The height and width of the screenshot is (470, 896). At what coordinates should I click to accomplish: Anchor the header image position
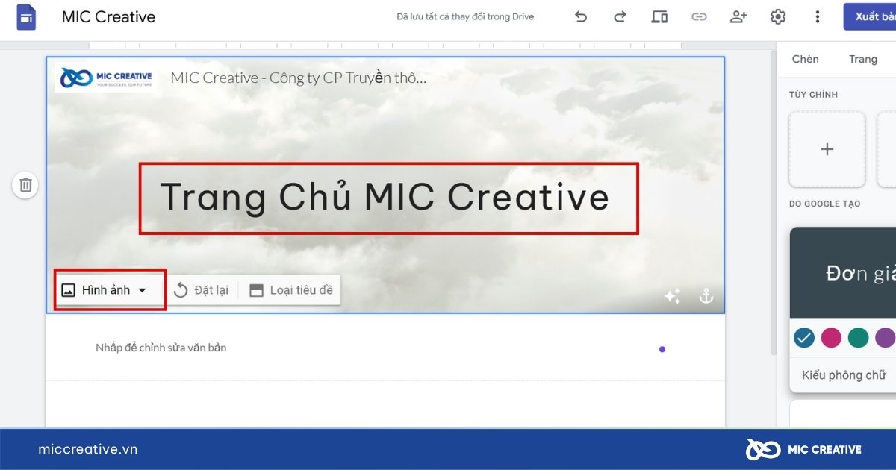coord(706,297)
